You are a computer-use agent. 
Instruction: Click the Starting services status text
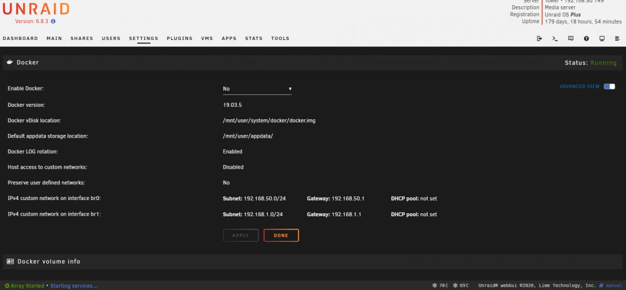[x=73, y=286]
